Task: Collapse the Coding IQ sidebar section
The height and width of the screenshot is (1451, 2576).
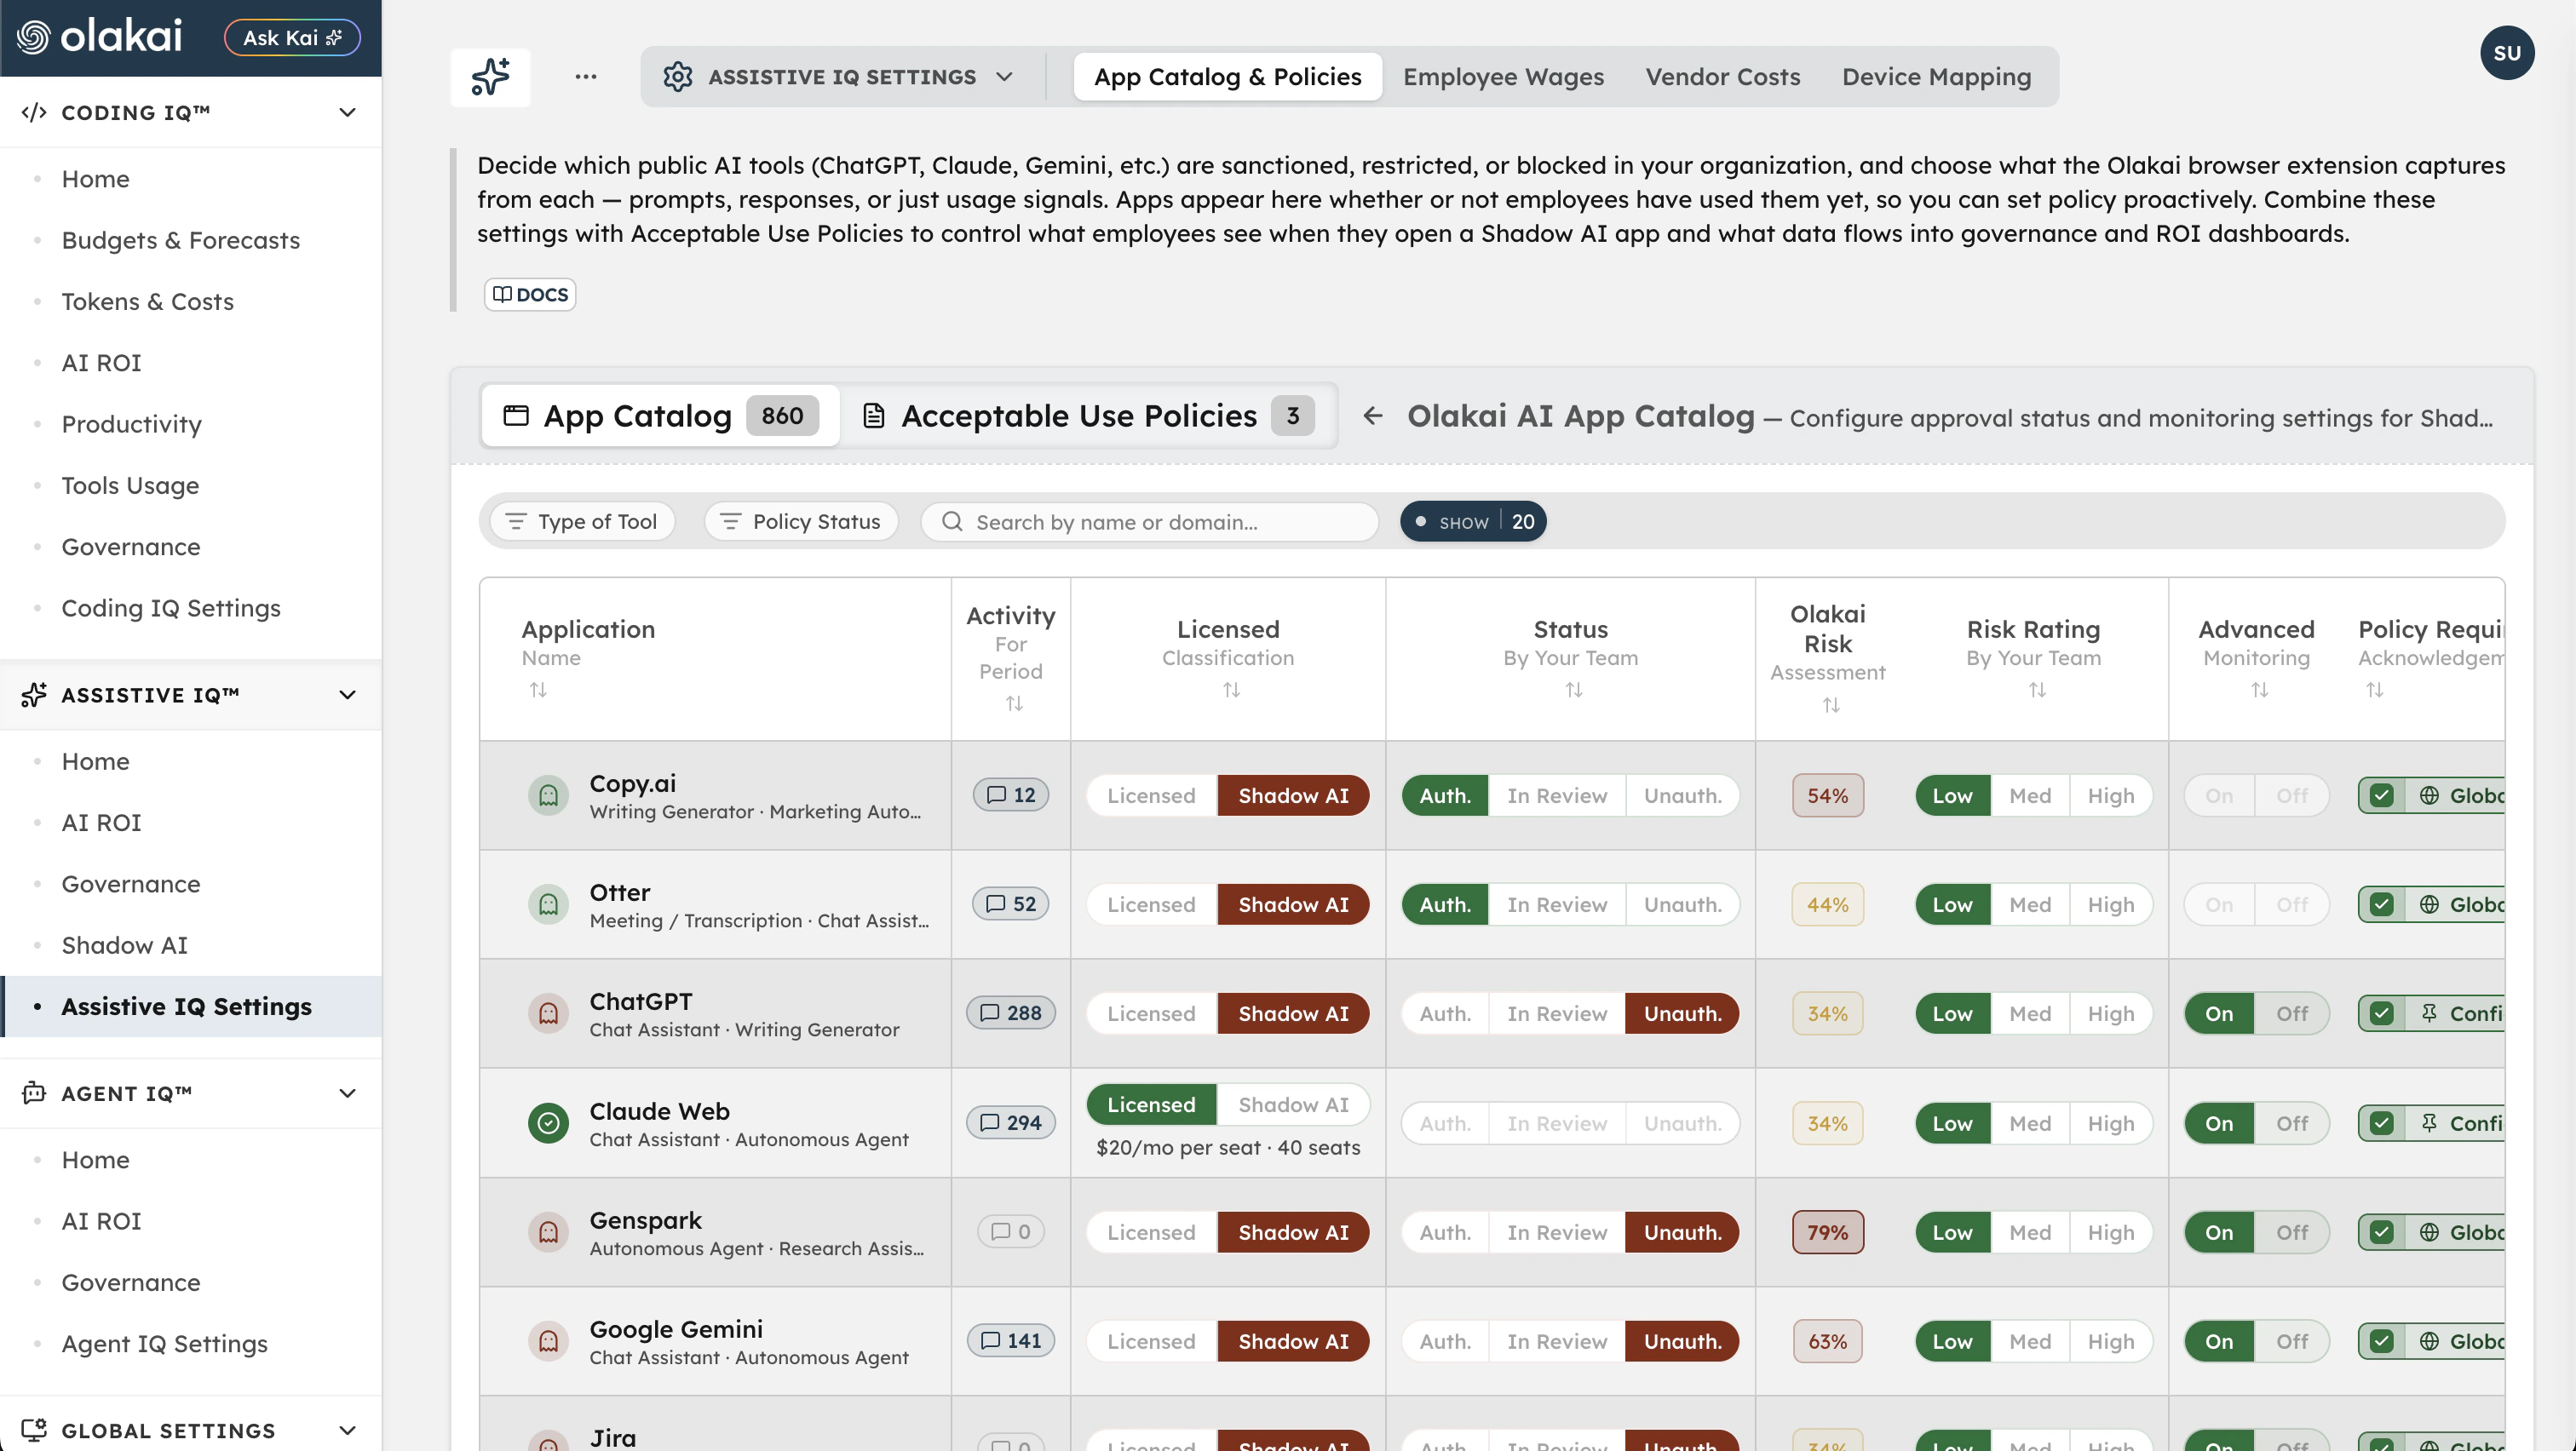Action: coord(347,112)
